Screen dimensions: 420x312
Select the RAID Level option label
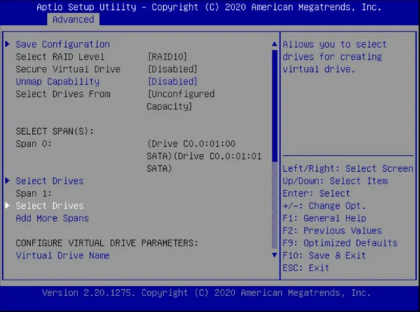click(60, 57)
